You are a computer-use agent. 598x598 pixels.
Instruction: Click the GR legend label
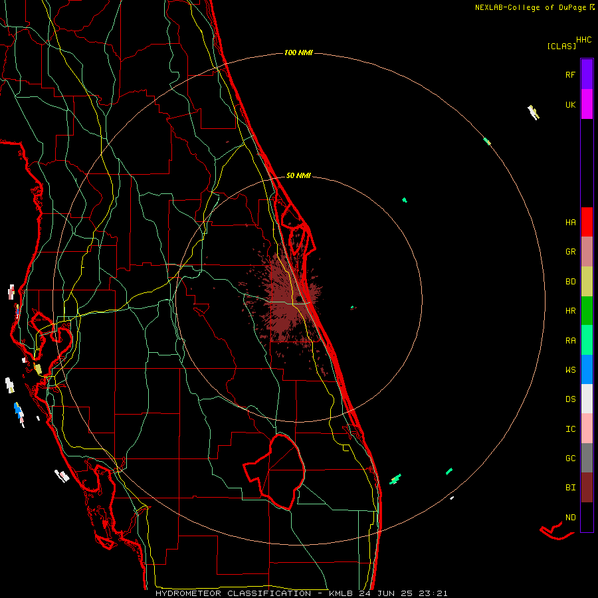coord(570,252)
